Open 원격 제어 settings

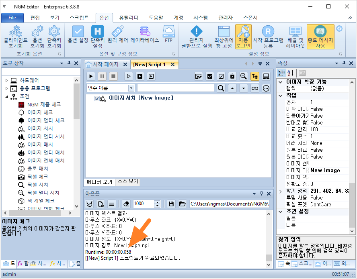coord(118,35)
